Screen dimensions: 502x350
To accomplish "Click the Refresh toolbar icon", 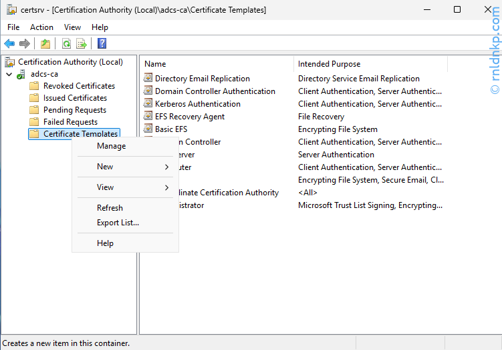I will pyautogui.click(x=66, y=44).
